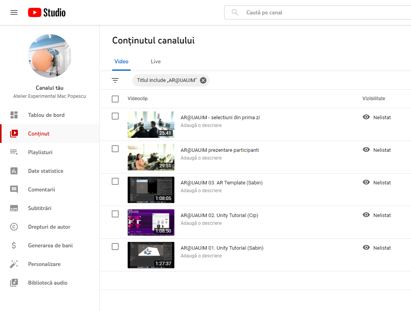The height and width of the screenshot is (311, 411).
Task: Open Personalizare in the sidebar
Action: [x=50, y=264]
